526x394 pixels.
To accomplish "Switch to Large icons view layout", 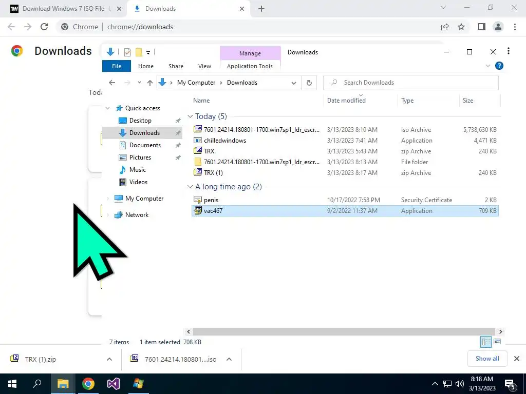I will (x=497, y=342).
